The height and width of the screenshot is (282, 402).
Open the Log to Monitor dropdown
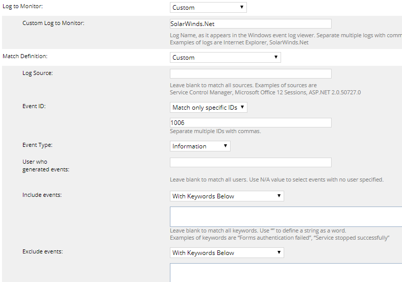[208, 8]
